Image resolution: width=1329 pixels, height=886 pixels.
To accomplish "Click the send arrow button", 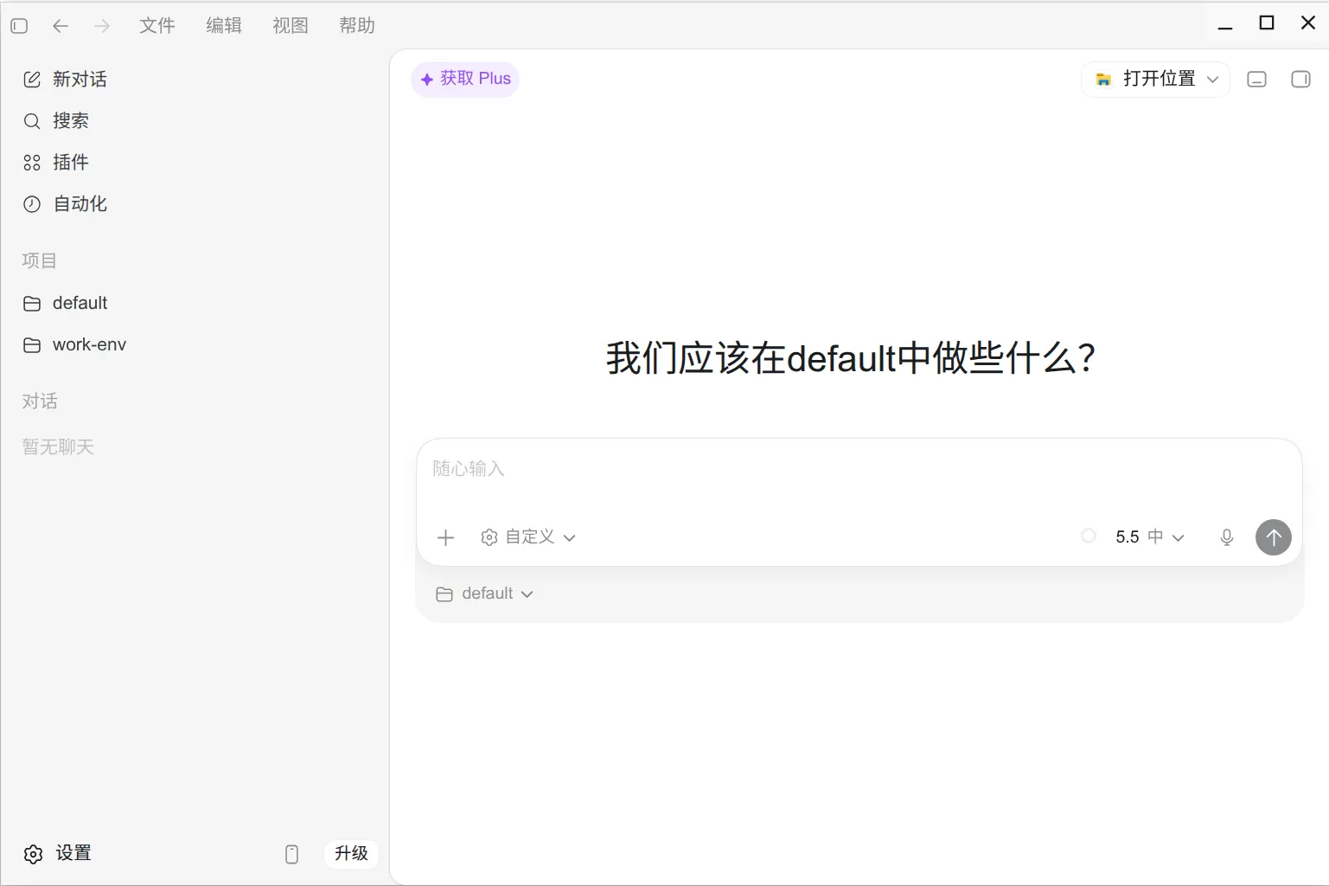I will (1274, 537).
